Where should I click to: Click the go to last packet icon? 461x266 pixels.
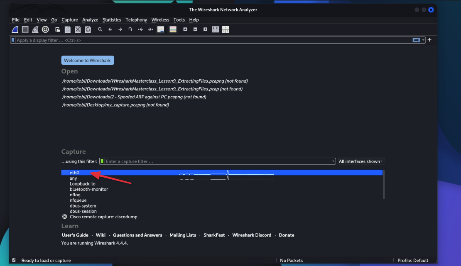coord(151,29)
